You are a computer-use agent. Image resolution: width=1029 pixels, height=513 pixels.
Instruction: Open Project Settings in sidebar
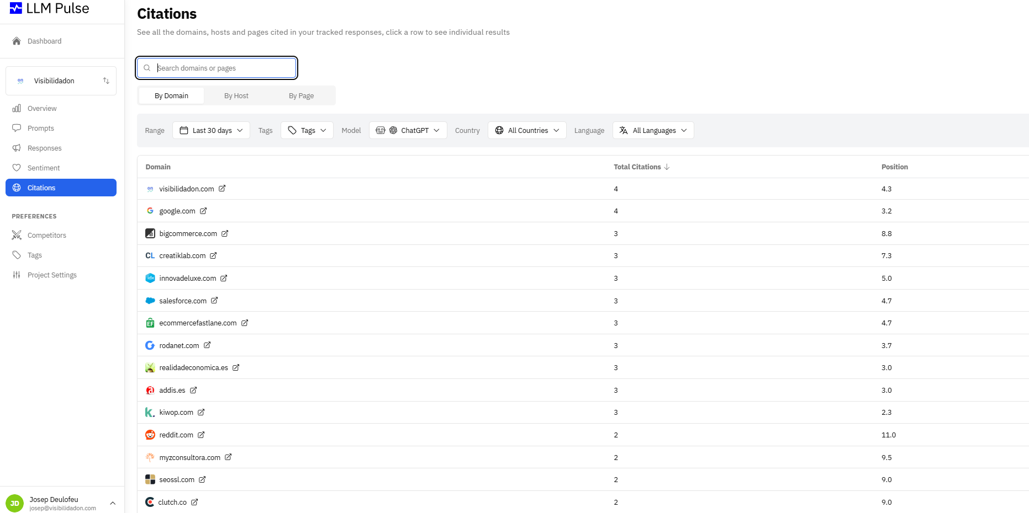tap(52, 275)
